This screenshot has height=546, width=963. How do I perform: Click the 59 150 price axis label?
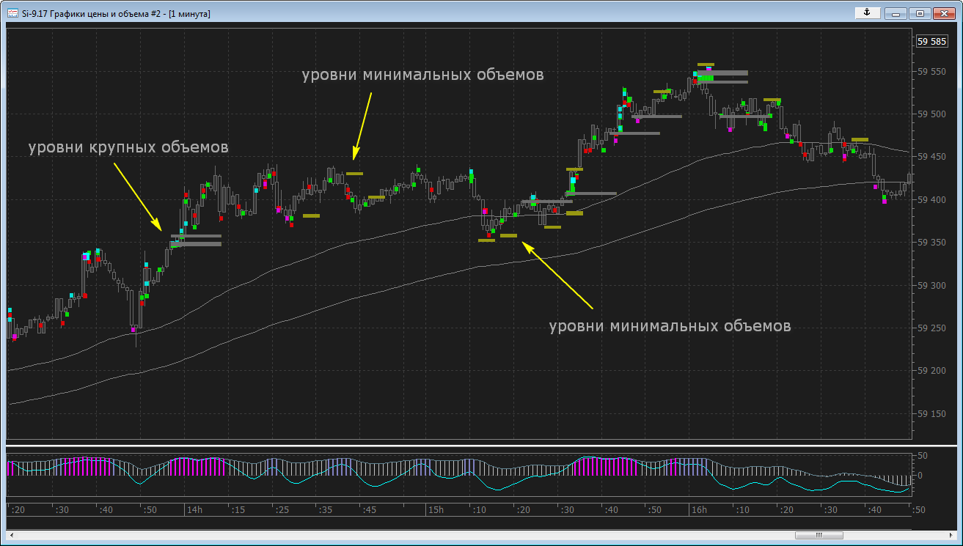click(932, 414)
